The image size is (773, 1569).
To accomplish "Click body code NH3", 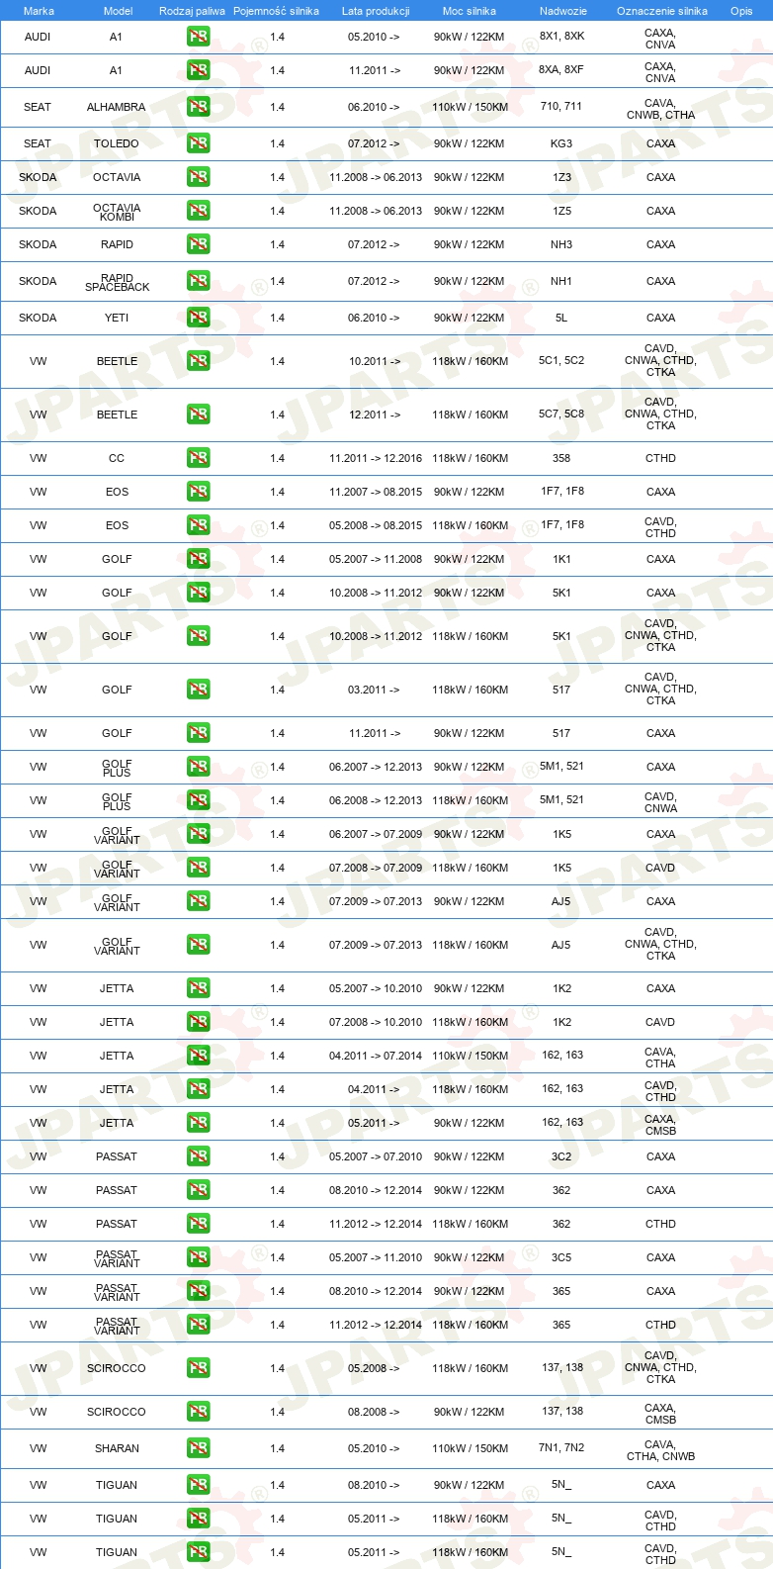I will coord(561,244).
